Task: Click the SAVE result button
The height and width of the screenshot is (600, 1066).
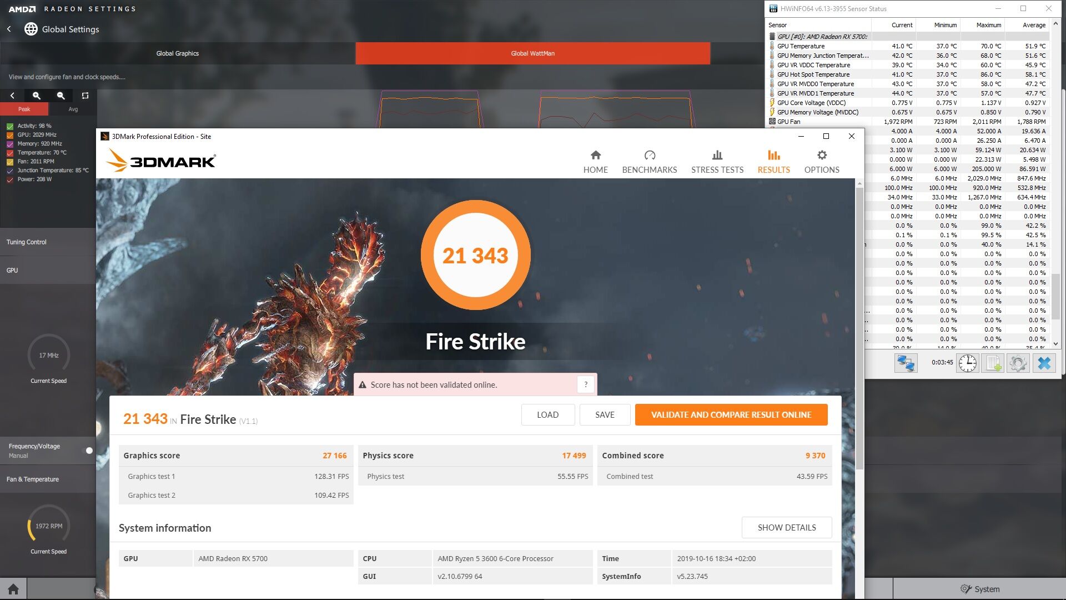Action: (x=605, y=415)
